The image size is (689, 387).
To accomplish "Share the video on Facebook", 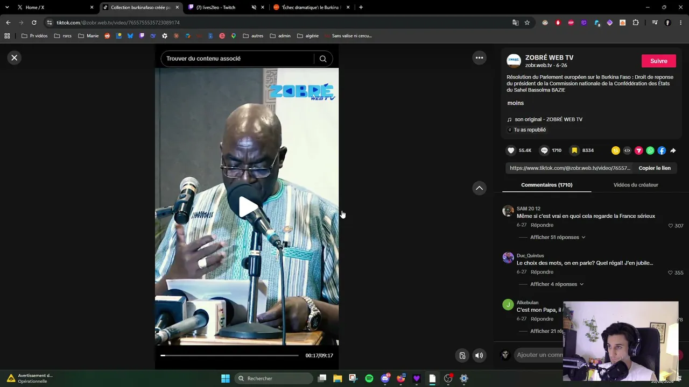I will tap(662, 150).
